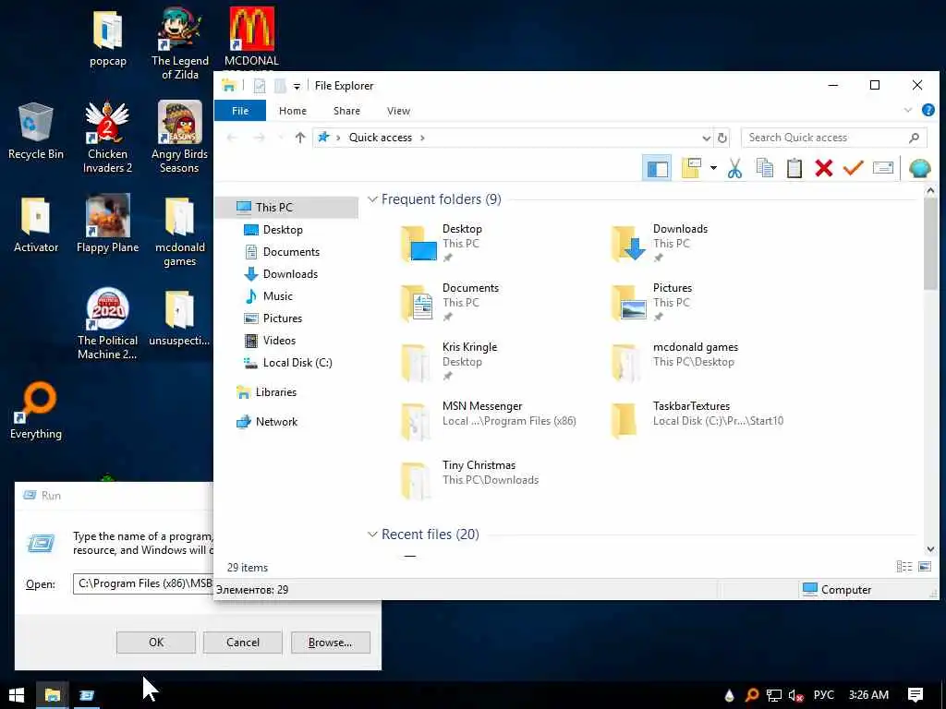This screenshot has width=946, height=709.
Task: Go up one folder level
Action: (300, 138)
